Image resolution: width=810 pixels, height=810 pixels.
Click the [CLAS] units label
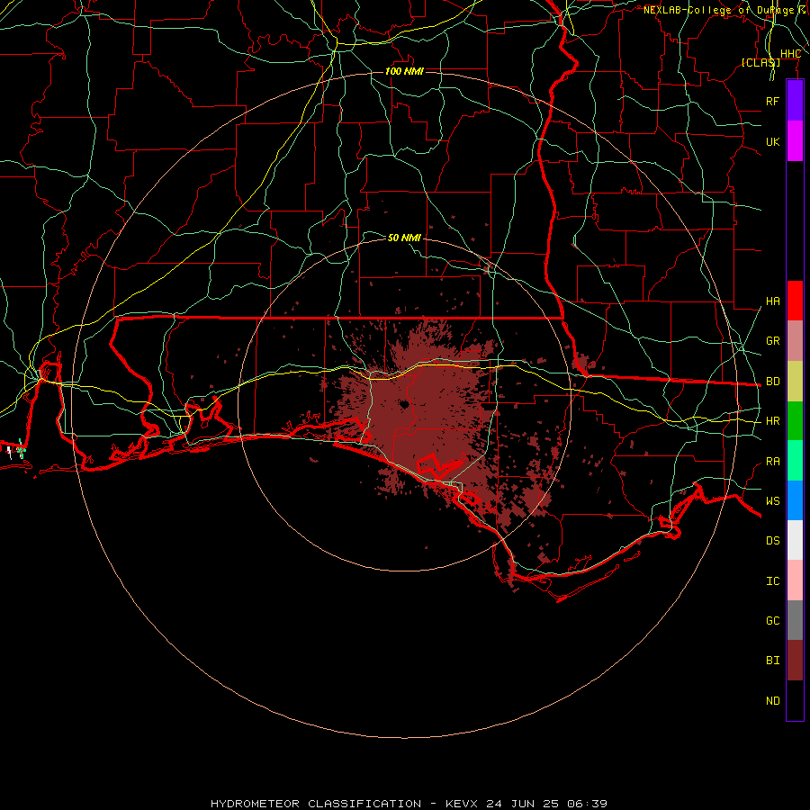(760, 62)
